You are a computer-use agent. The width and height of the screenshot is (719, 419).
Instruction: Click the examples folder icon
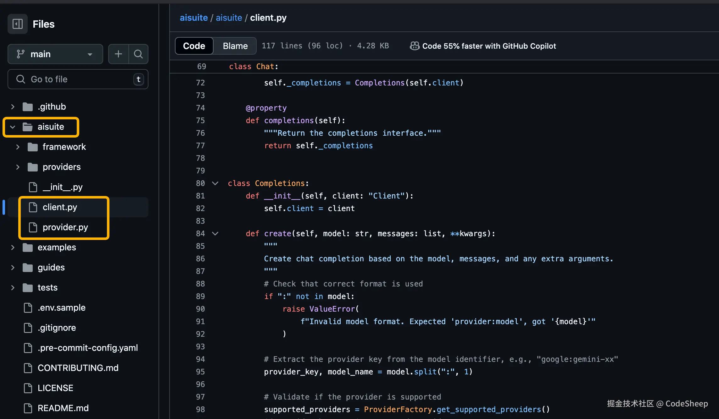click(x=28, y=248)
